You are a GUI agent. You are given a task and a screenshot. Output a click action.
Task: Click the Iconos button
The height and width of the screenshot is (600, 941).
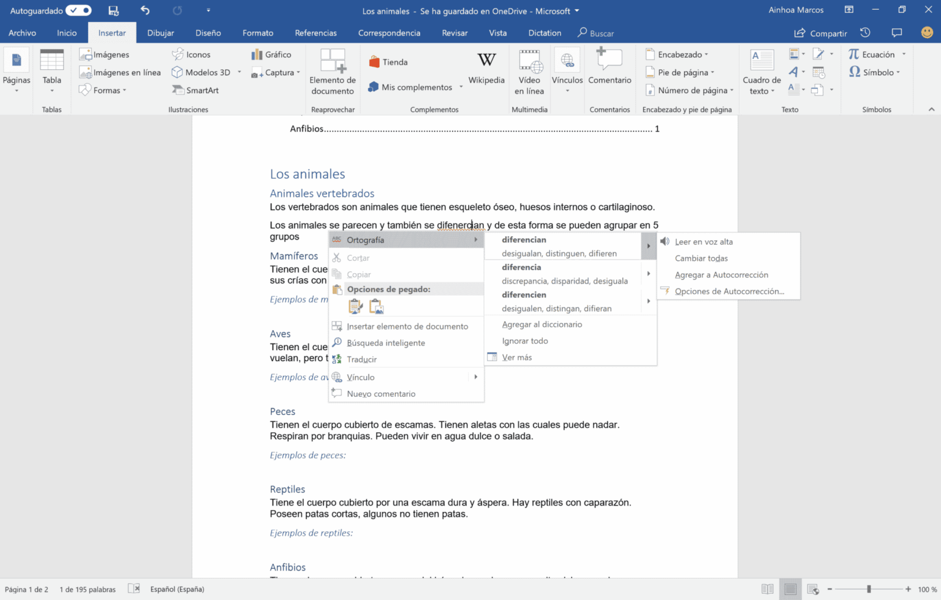(x=191, y=54)
